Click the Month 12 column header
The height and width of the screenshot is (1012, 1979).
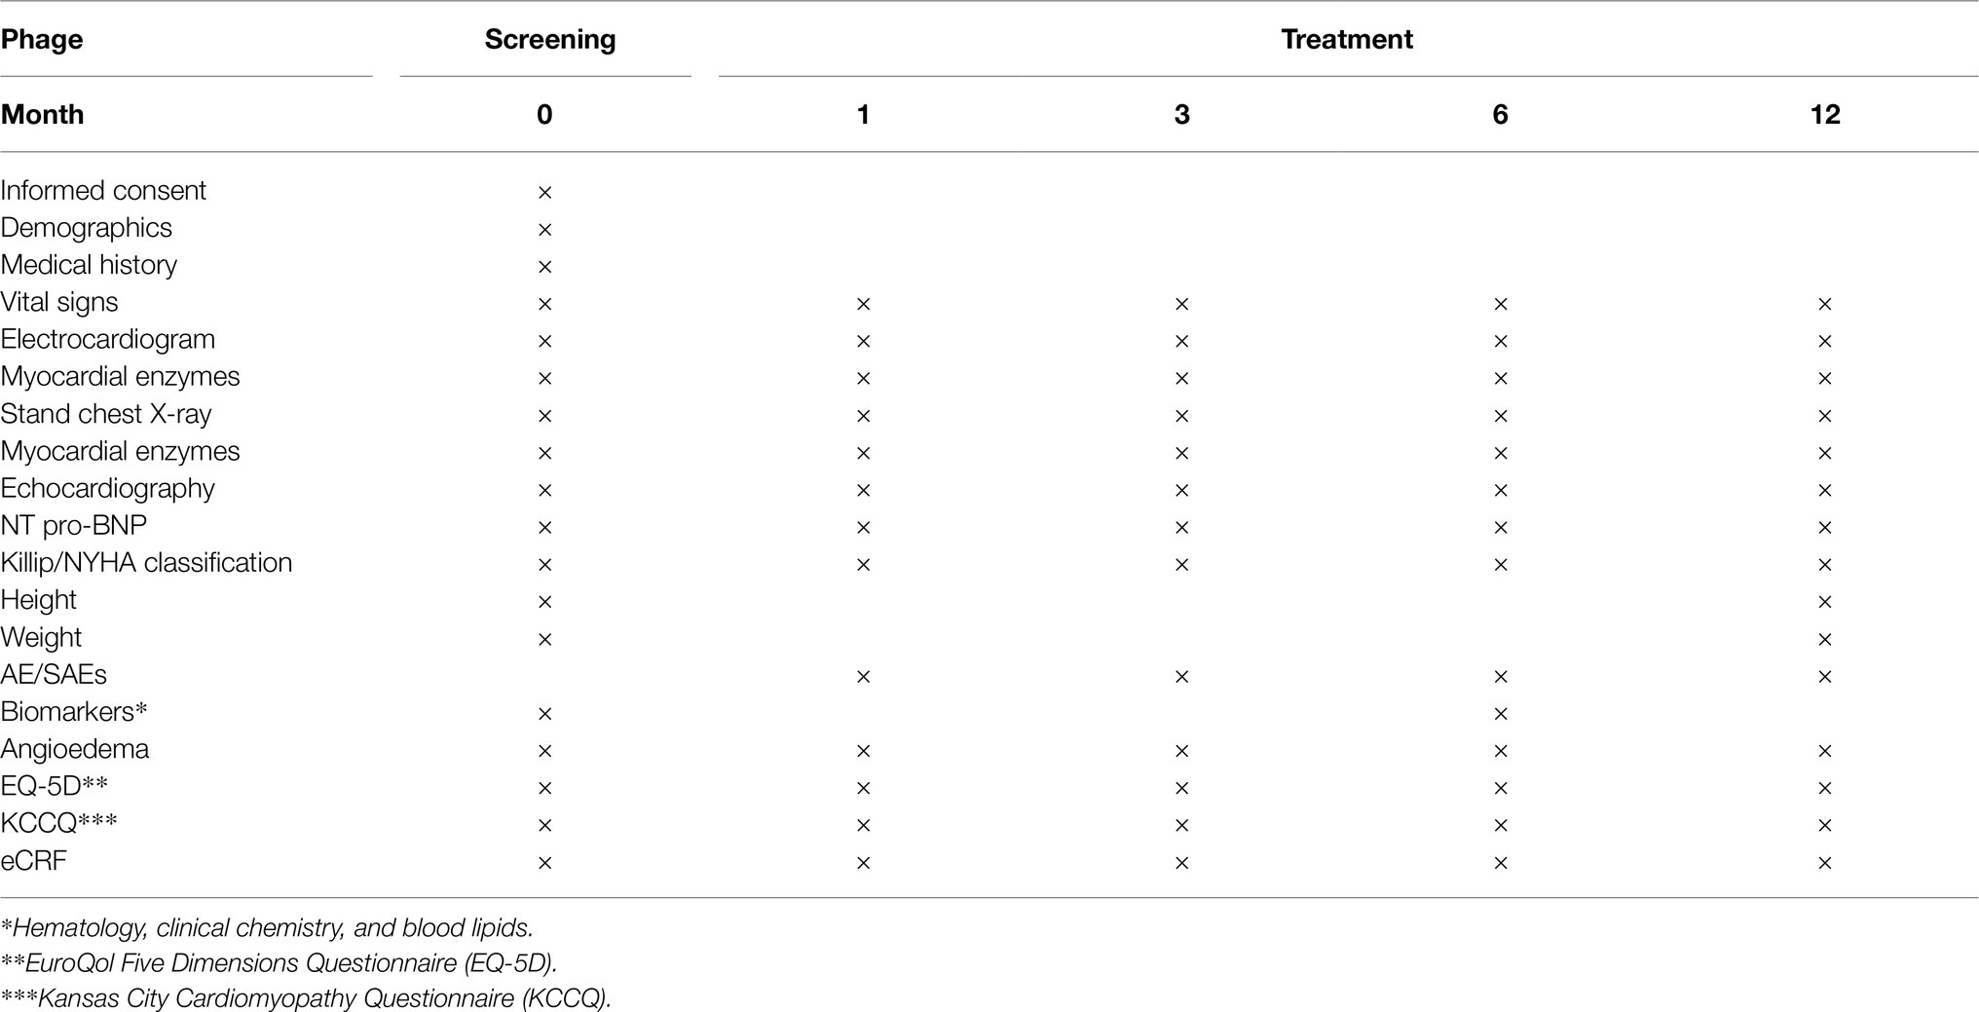click(x=1824, y=115)
